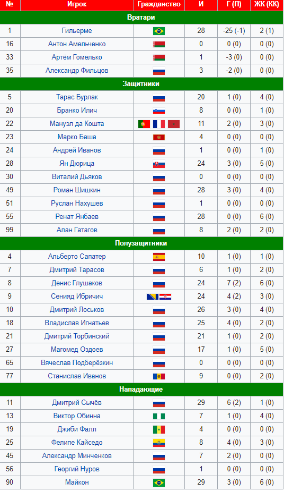
Task: Click the Montenegro flag next to Марко Баша
Action: point(159,137)
